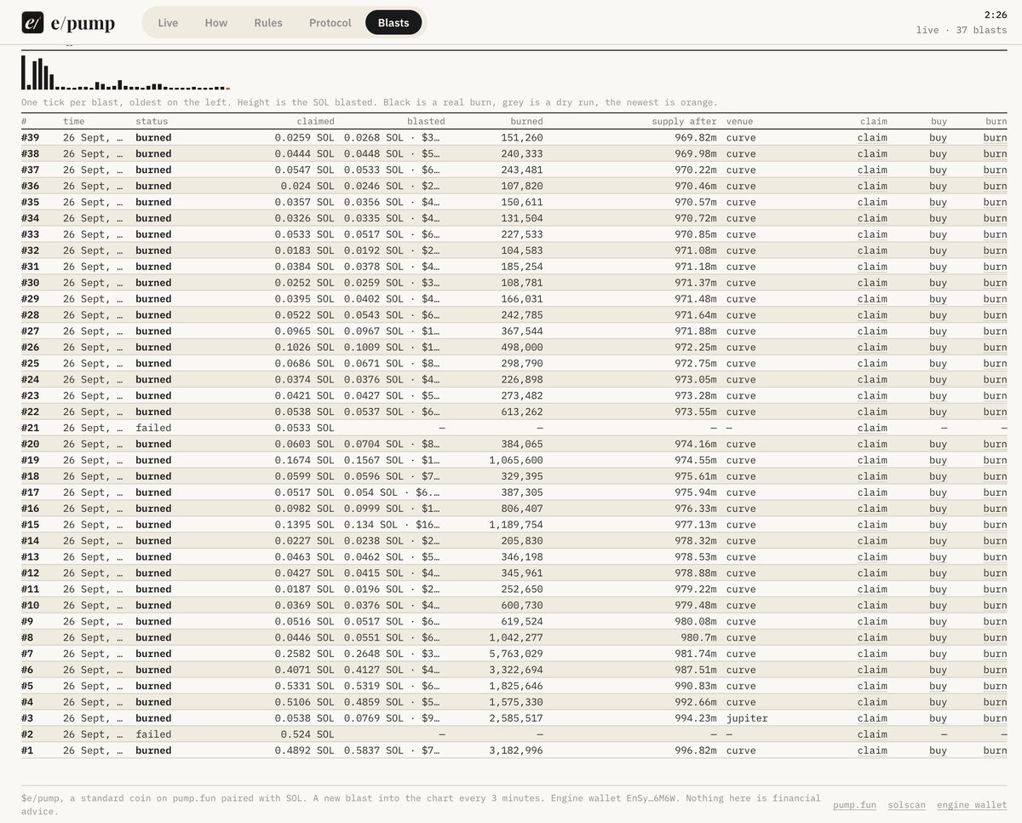The width and height of the screenshot is (1022, 823).
Task: Select the row number #19
Action: tap(31, 460)
